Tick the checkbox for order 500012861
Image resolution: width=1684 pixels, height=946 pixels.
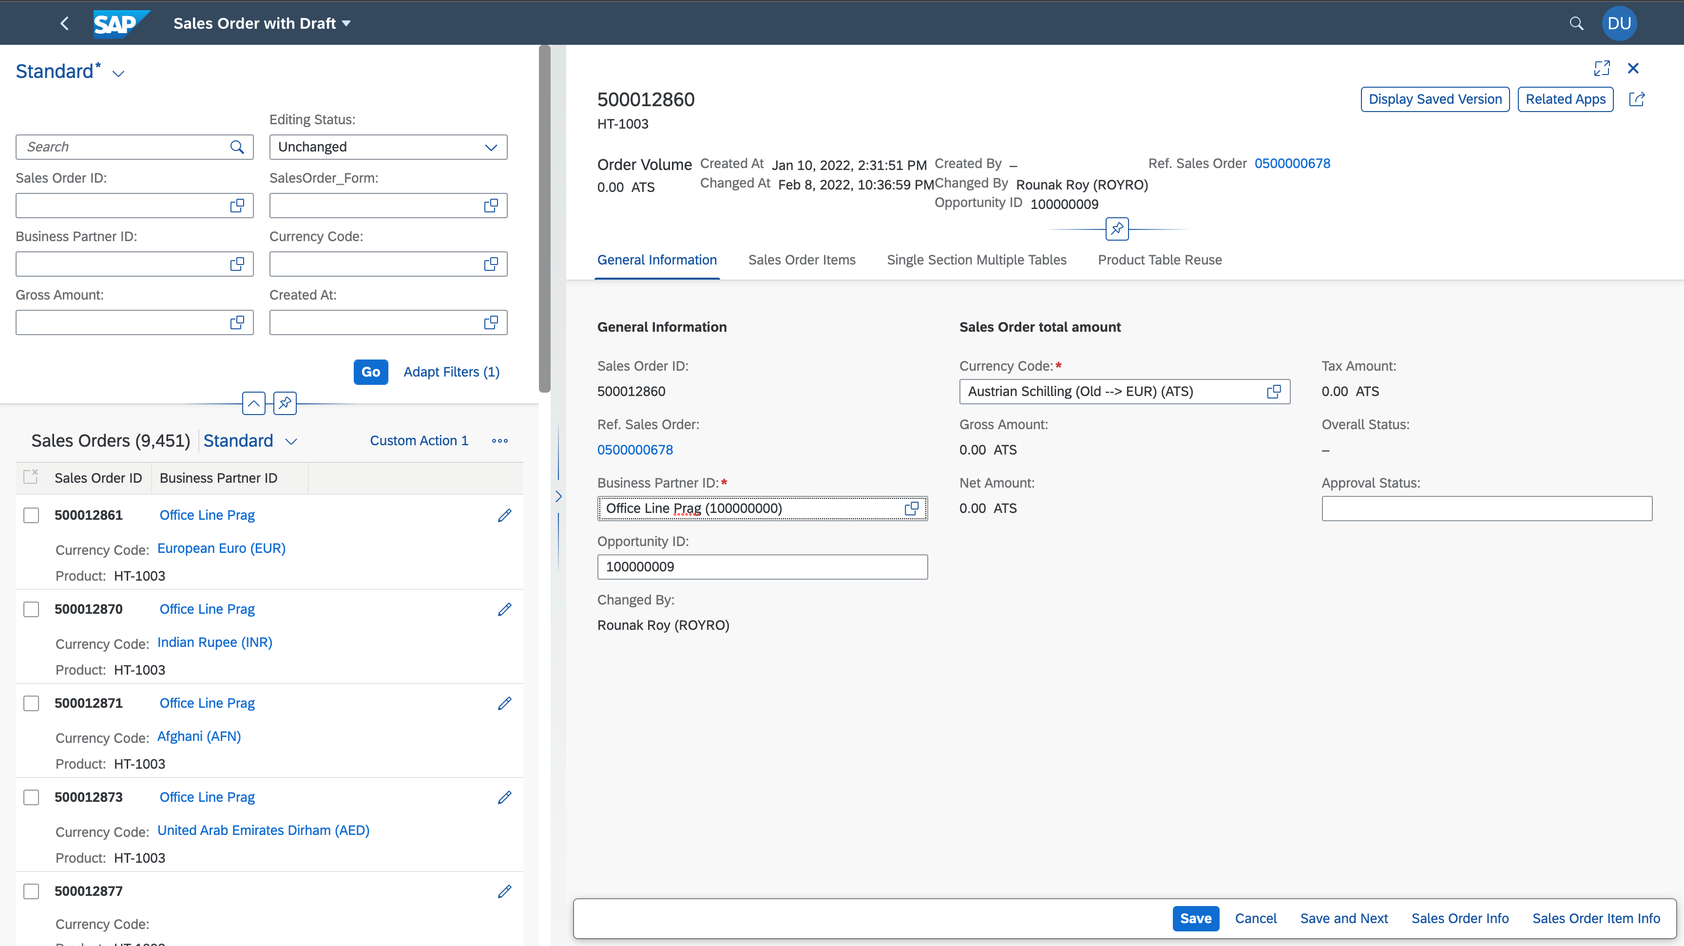tap(31, 515)
